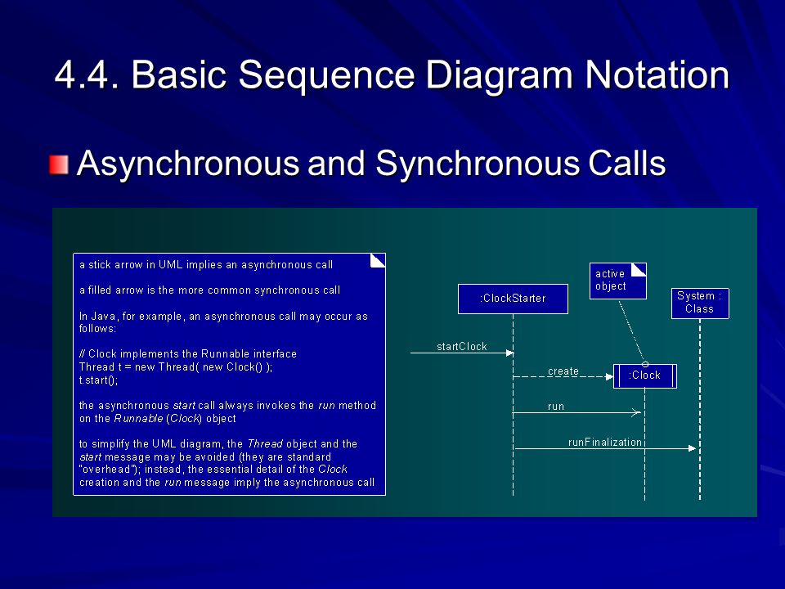This screenshot has height=589, width=785.
Task: Click text 'a filled arrow is the more common synchronous call'
Action: tap(210, 290)
